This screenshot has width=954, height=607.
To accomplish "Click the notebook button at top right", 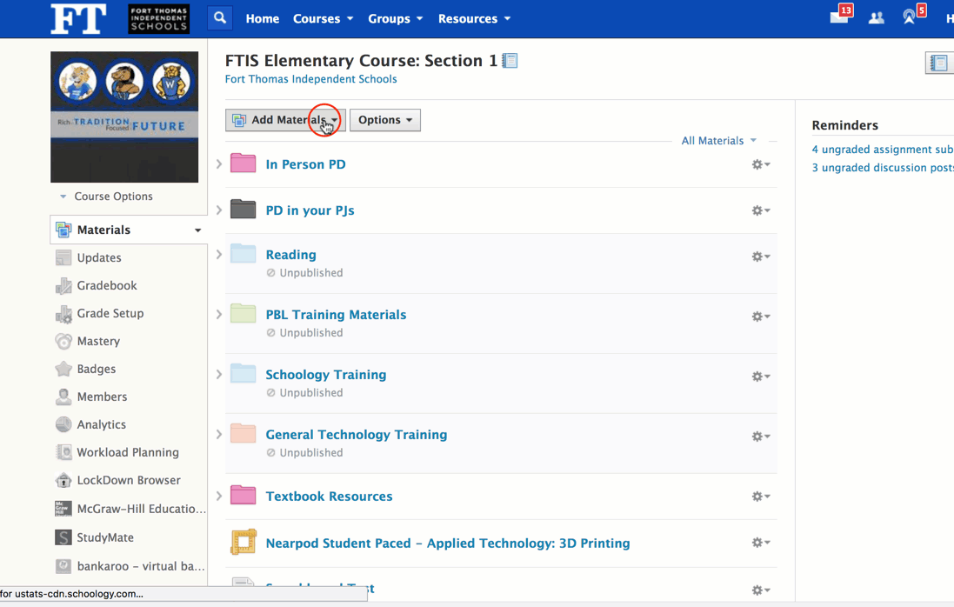I will coord(939,63).
